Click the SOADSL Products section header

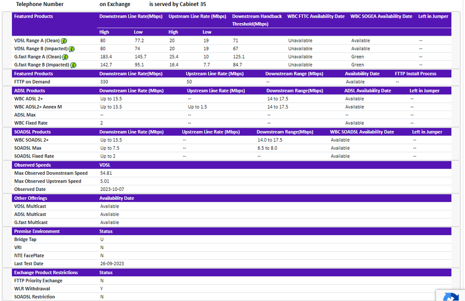pos(32,132)
